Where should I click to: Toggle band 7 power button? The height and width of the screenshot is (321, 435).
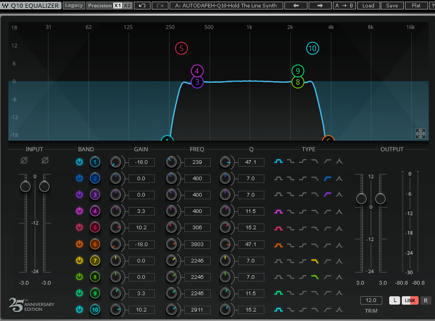tap(80, 260)
